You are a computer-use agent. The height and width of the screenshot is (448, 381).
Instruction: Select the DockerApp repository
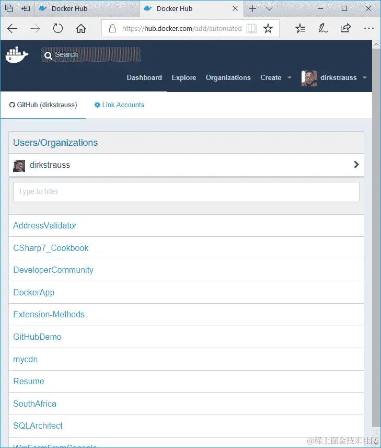[x=33, y=292]
